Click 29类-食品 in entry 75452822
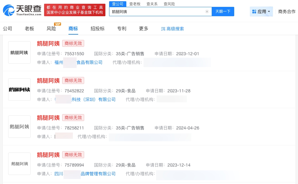This screenshot has width=298, height=184. (x=126, y=91)
